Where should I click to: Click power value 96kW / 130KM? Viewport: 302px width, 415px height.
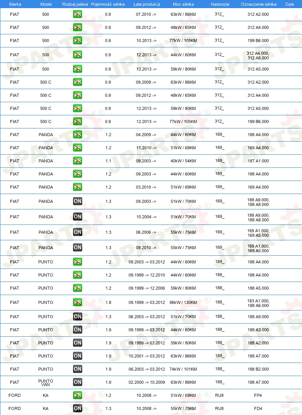click(x=183, y=302)
